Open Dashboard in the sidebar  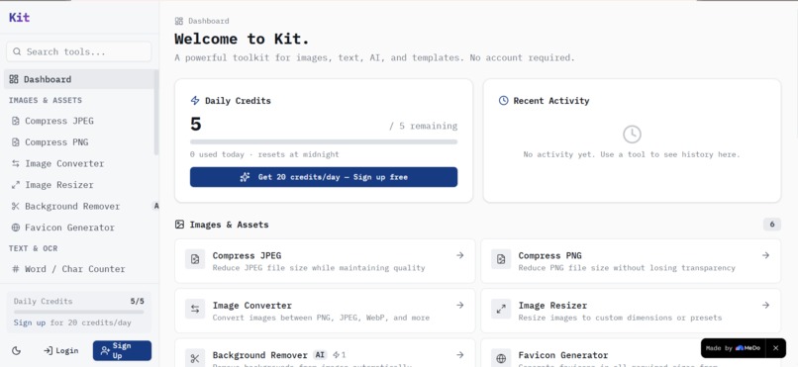pos(79,79)
